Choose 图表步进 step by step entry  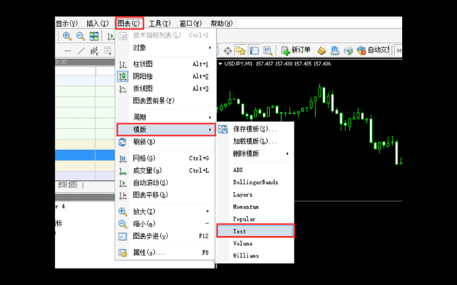point(166,236)
